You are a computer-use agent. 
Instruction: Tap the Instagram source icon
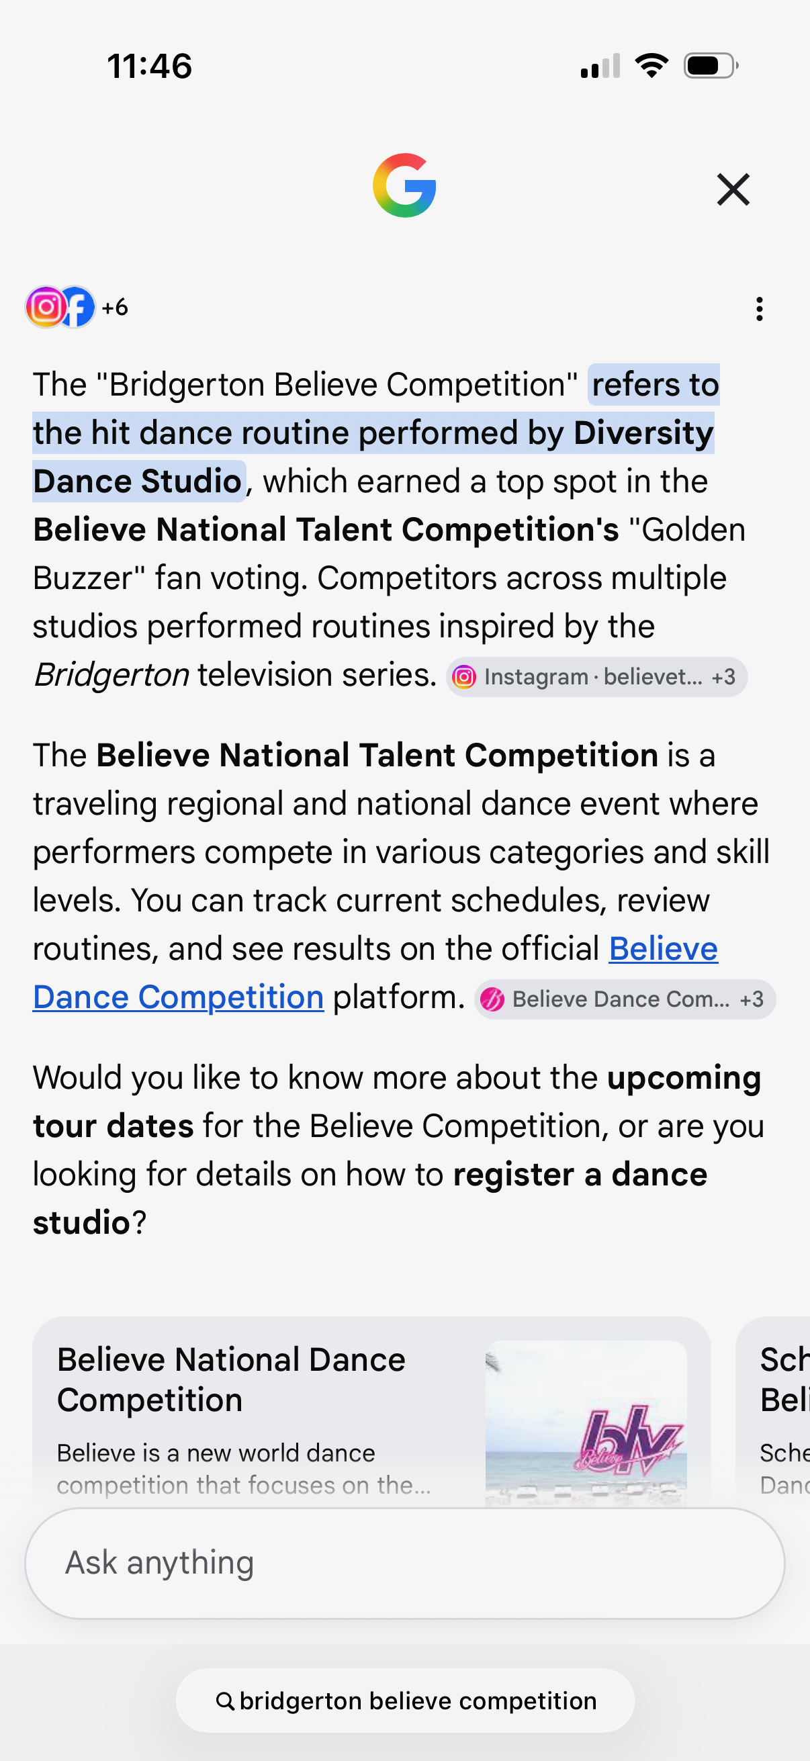tap(45, 307)
